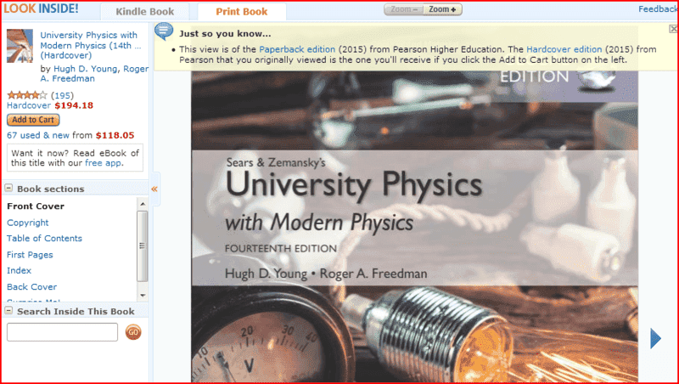The height and width of the screenshot is (384, 679).
Task: Click the book cover thumbnail
Action: (x=20, y=46)
